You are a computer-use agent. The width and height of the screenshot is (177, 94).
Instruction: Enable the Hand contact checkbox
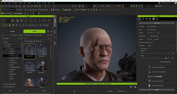tap(154, 39)
